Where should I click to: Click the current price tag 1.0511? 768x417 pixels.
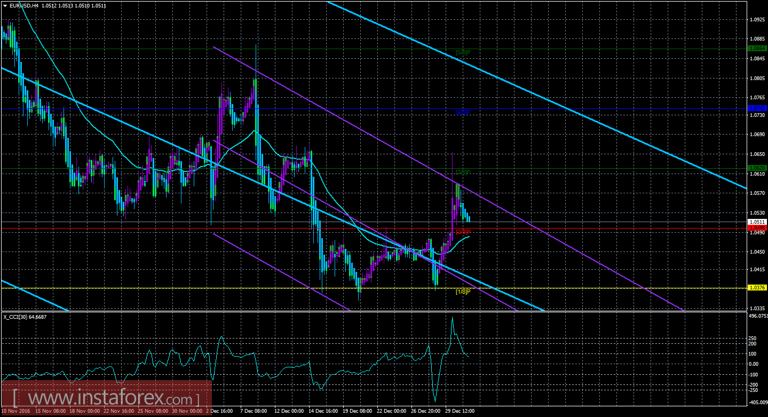(x=758, y=222)
